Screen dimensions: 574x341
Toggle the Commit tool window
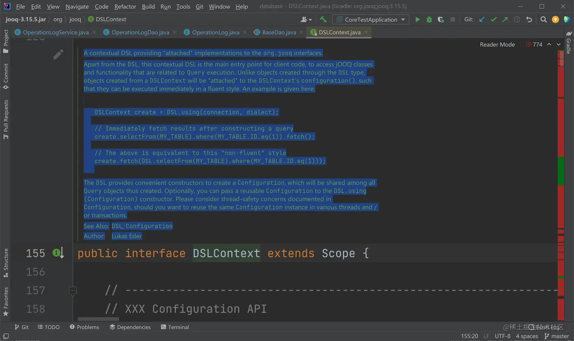(x=6, y=76)
